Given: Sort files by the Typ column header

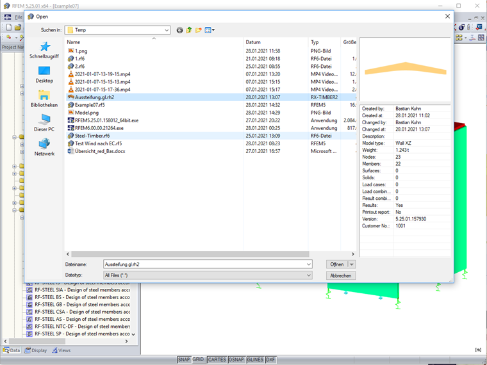Looking at the screenshot, I should [x=325, y=42].
